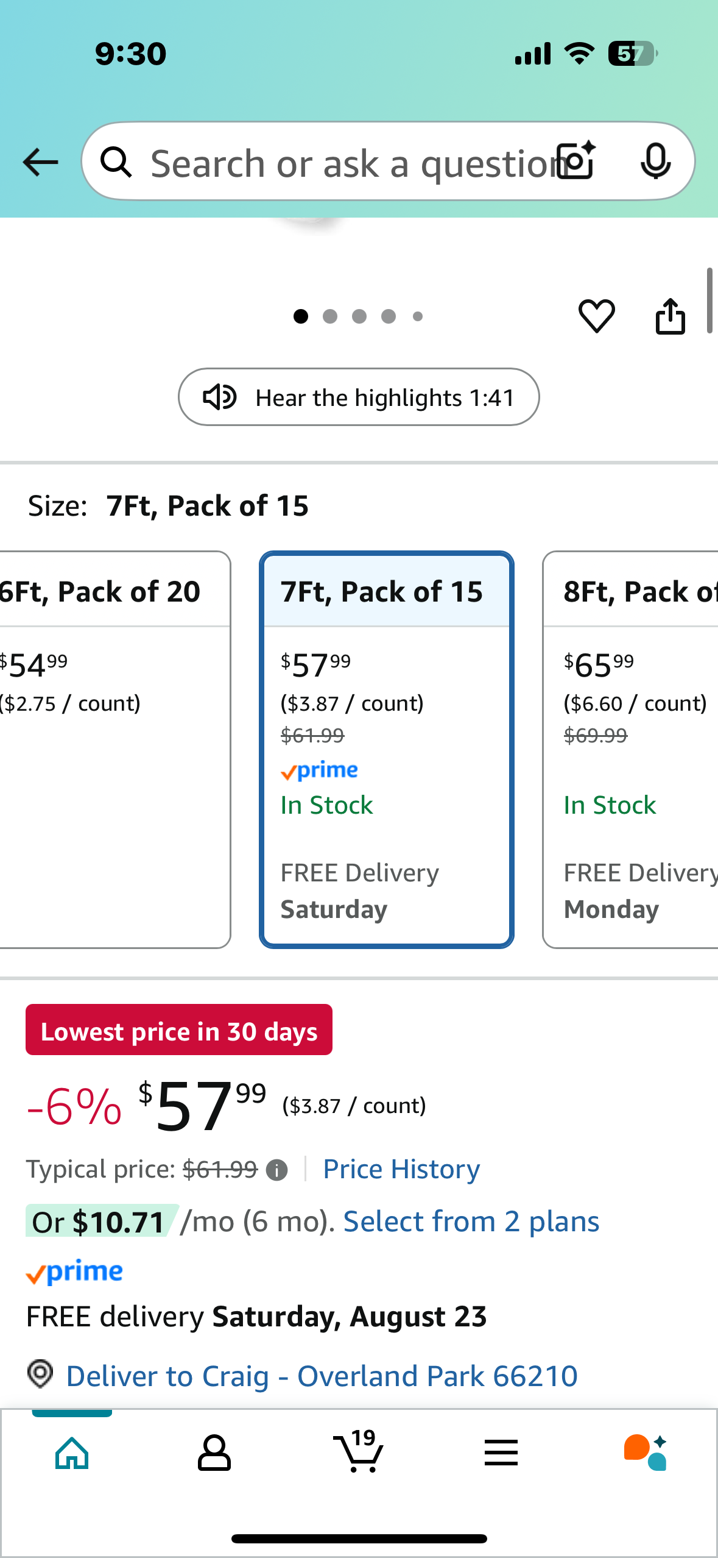Open the Price History link
718x1558 pixels.
pos(401,1169)
